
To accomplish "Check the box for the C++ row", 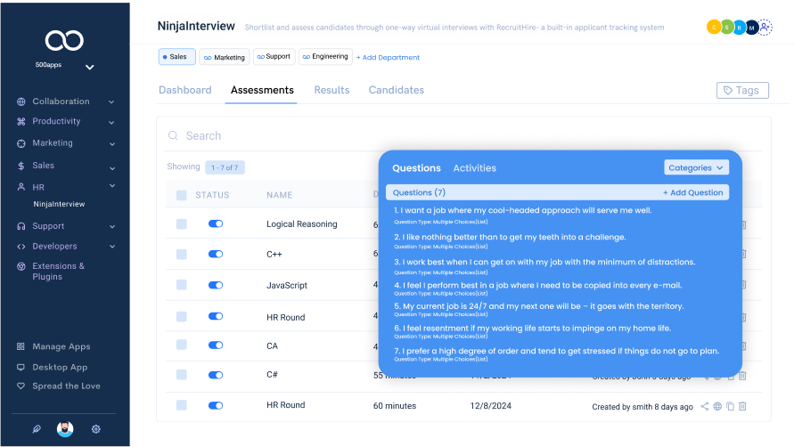I will [x=182, y=255].
